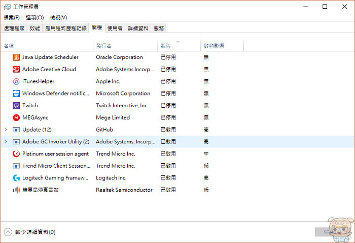Click publisher Mega Limited
Image resolution: width=355 pixels, height=243 pixels.
point(113,117)
